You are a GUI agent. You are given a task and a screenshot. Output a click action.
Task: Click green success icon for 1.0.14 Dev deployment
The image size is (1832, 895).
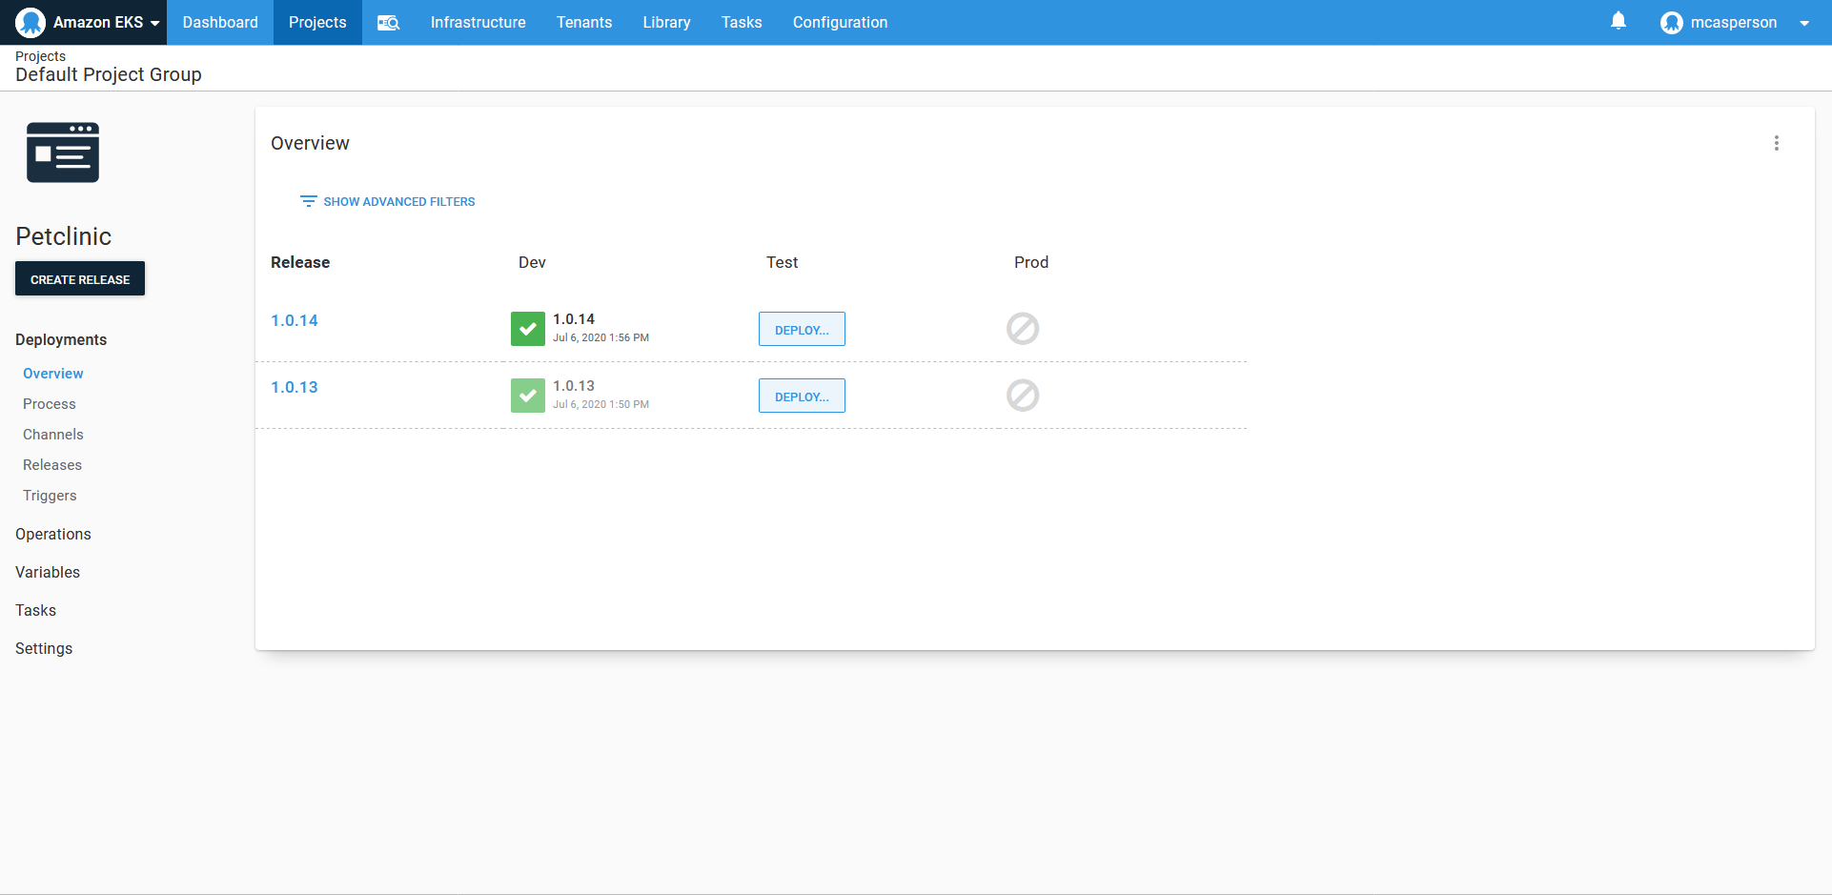pos(527,328)
